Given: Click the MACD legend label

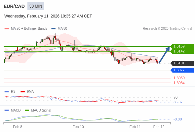Looking at the screenshot, I should [x=16, y=111].
